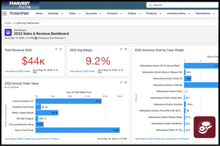Click the 'Yellowstone Dutton Flank' label
Viewport: 220px width, 146px height.
(169, 91)
